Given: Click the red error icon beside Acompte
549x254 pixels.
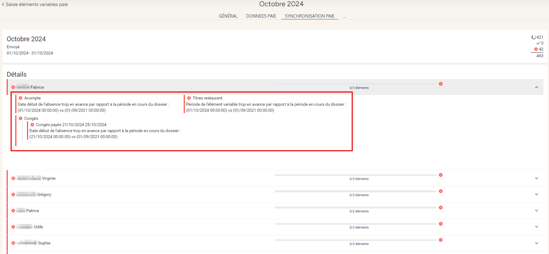Looking at the screenshot, I should [x=21, y=98].
